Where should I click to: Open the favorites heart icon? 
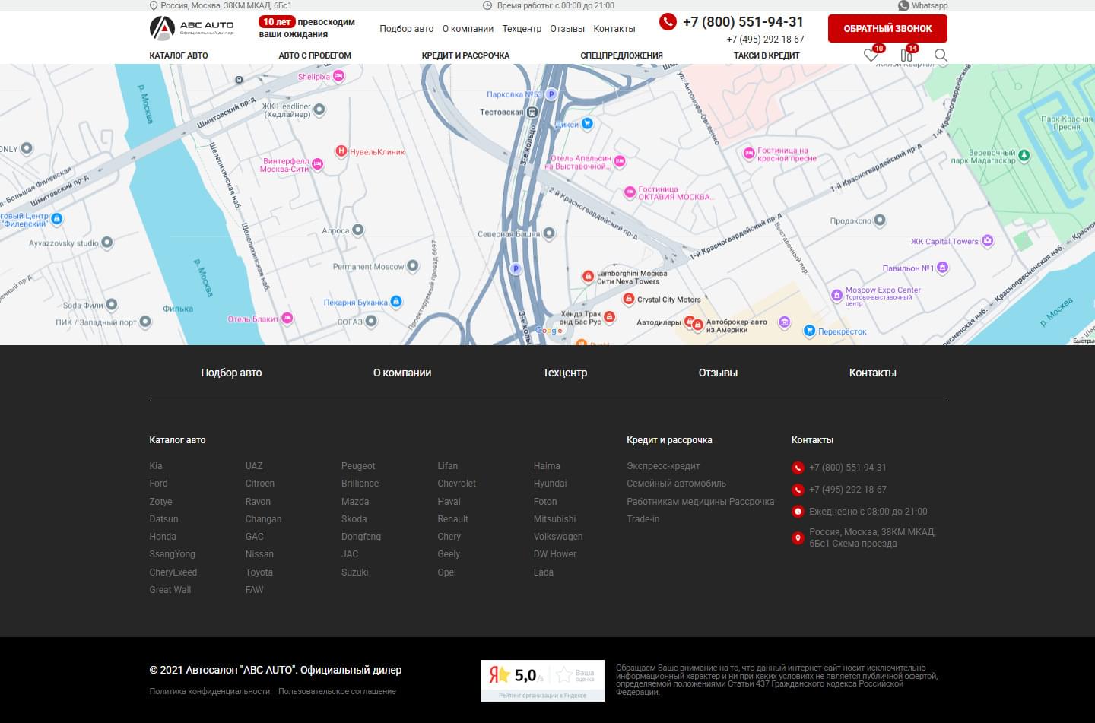(x=871, y=55)
